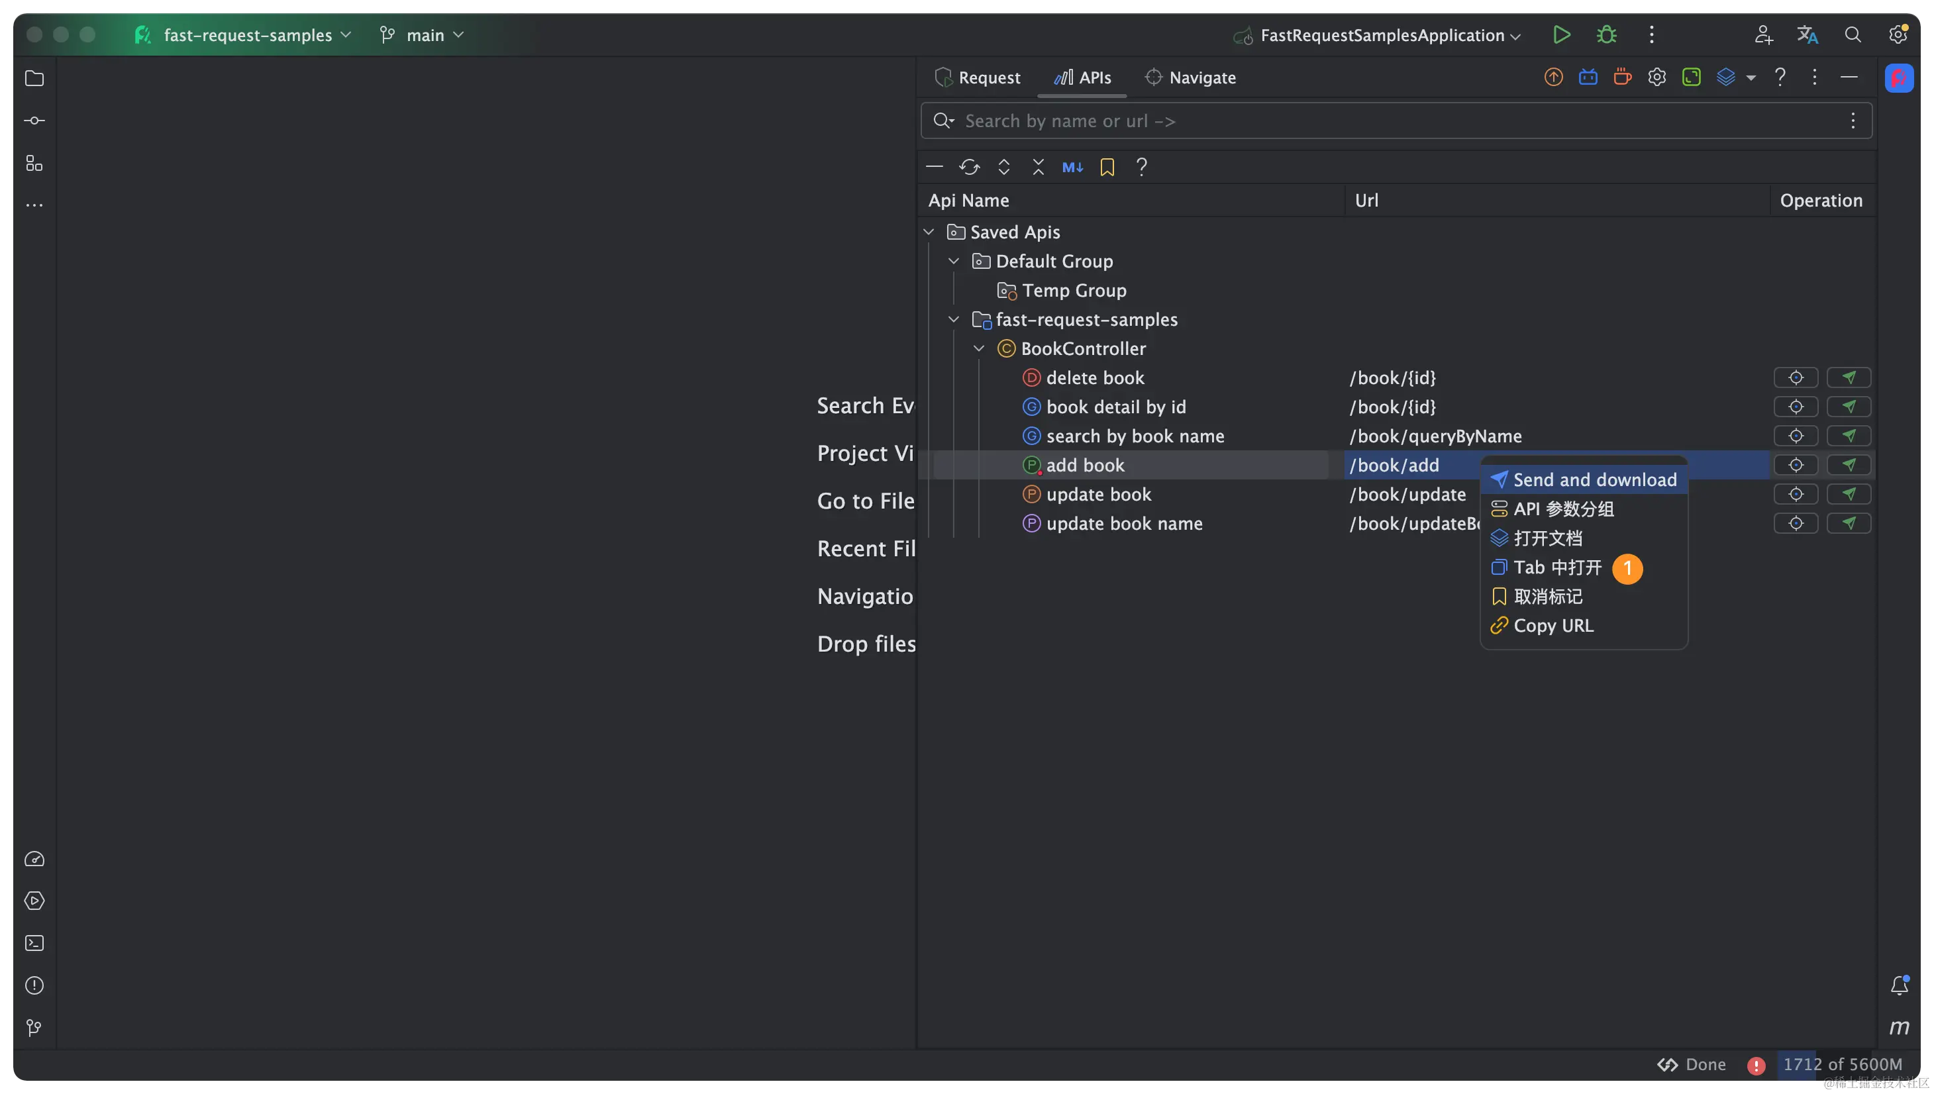Open the Notifications bell on the right strip

pyautogui.click(x=1899, y=985)
